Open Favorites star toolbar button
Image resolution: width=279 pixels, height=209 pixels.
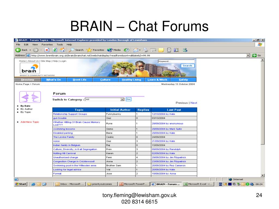point(95,50)
